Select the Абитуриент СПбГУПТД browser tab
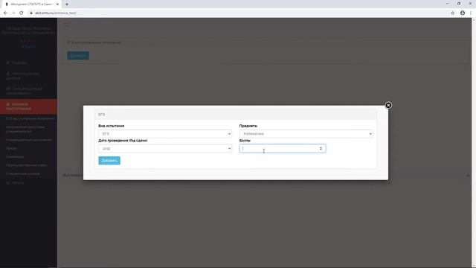This screenshot has height=268, width=476. point(30,4)
